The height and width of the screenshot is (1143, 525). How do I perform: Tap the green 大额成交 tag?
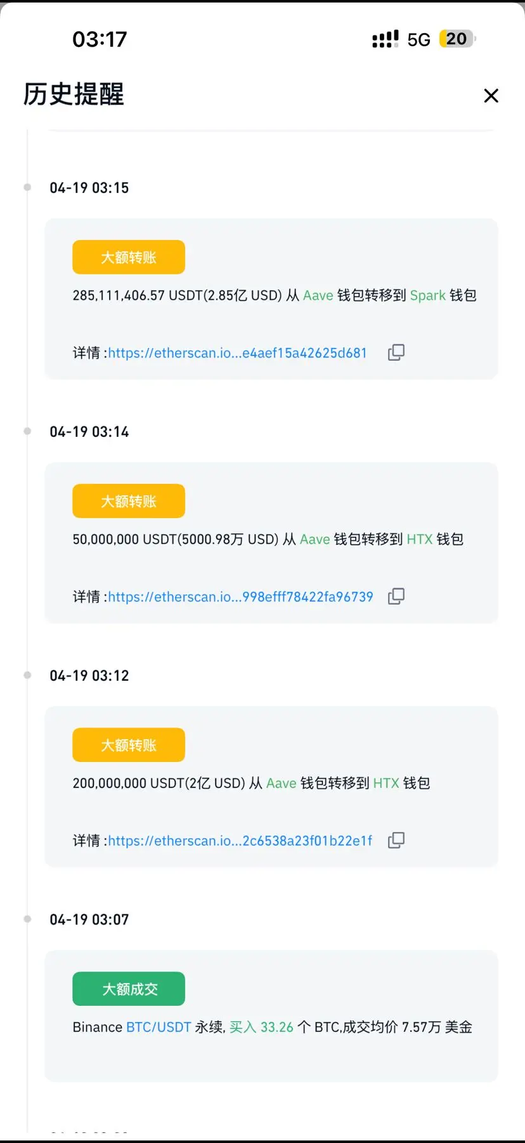point(129,989)
